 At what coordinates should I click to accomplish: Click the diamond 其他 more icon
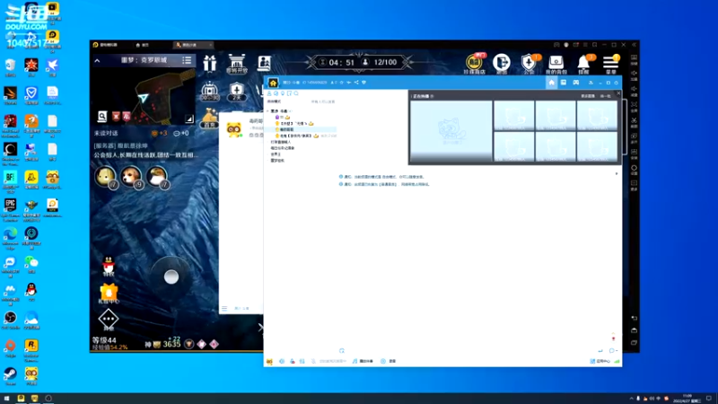click(109, 320)
